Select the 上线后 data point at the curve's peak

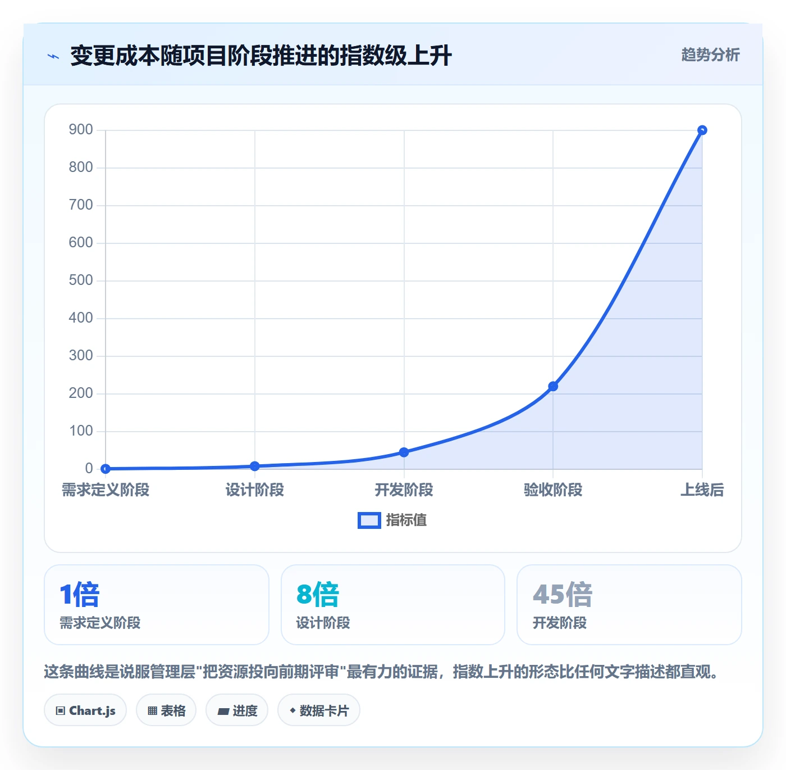(702, 130)
